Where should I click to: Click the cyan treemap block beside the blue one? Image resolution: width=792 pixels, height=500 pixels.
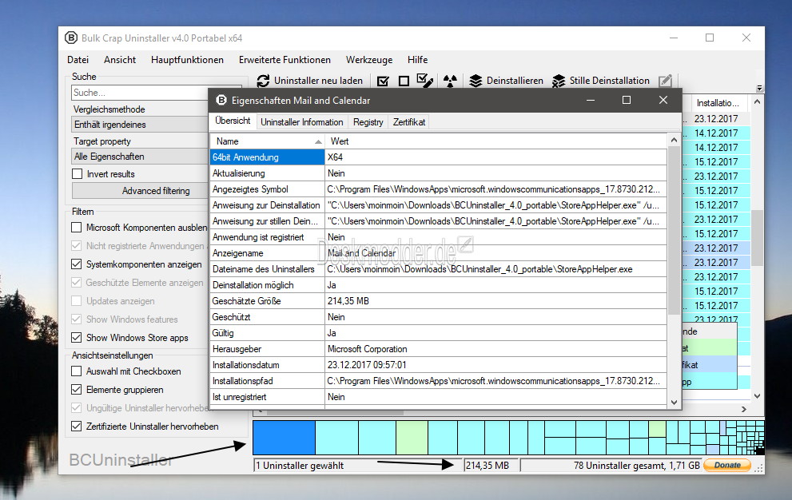(337, 438)
